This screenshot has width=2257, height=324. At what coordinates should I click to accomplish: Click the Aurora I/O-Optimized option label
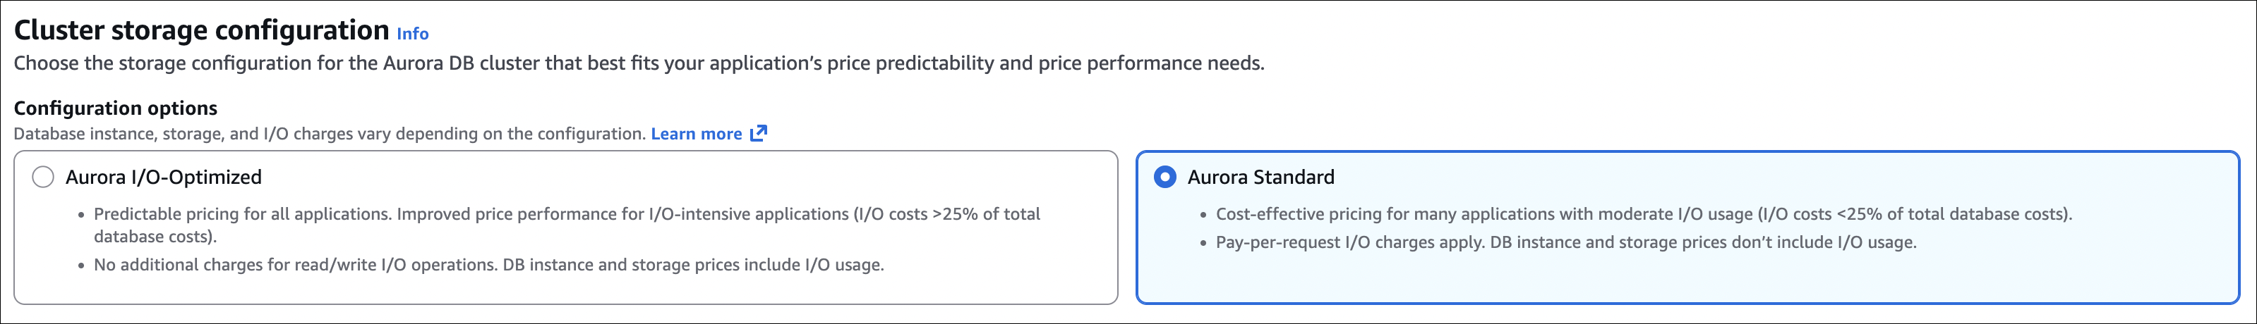pos(164,177)
